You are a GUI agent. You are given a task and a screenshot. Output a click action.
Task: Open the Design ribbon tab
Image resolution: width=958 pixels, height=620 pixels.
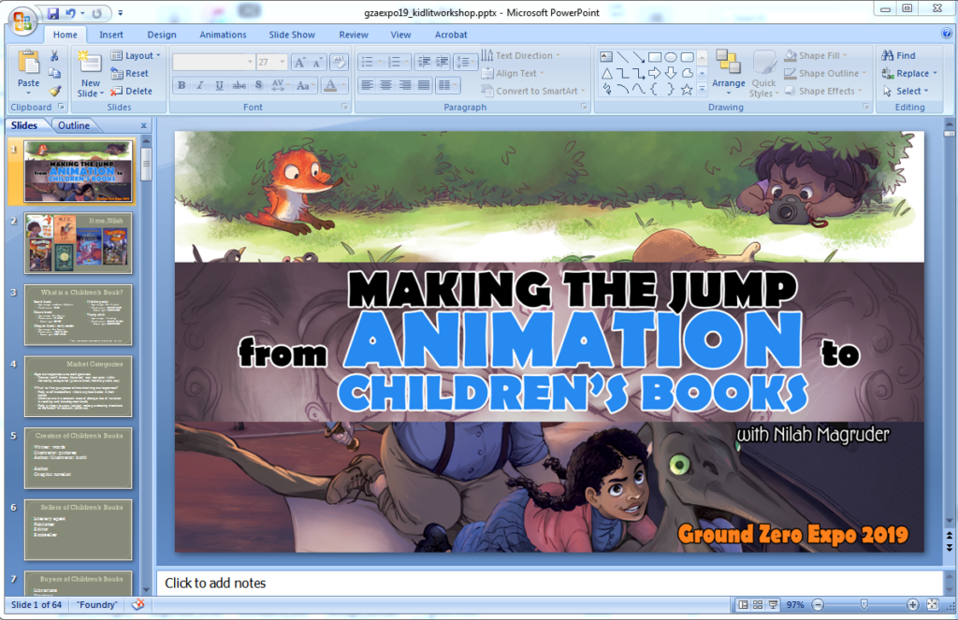pos(162,35)
